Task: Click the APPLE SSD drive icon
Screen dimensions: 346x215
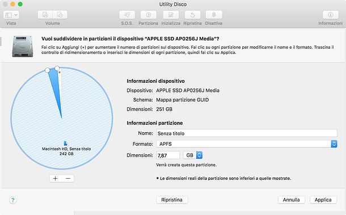Action: pyautogui.click(x=23, y=47)
